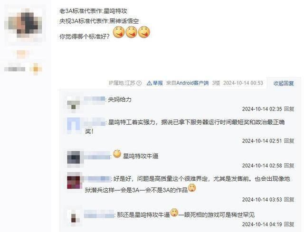Screen dimensions: 304x232
Task: Click 回复 on the 02:51 comment
Action: (x=289, y=141)
